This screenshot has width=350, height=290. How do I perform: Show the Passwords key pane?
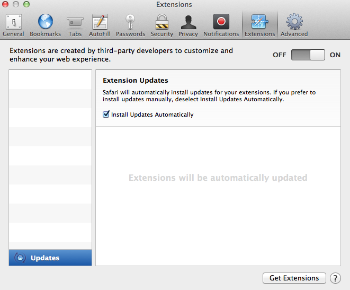click(130, 25)
